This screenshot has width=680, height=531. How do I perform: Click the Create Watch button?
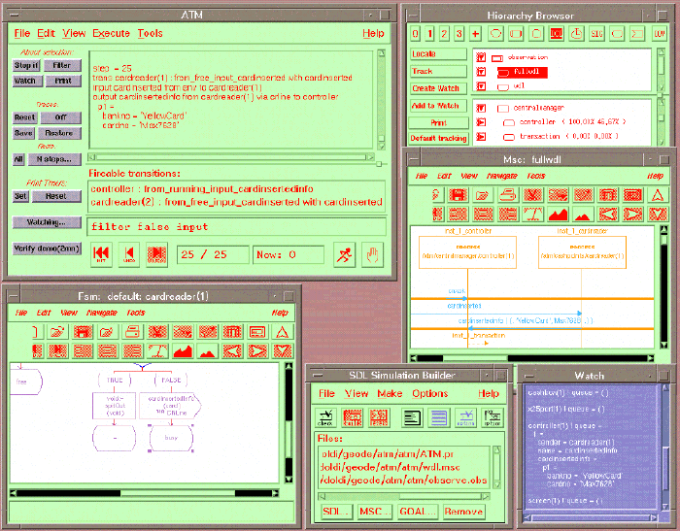[x=435, y=88]
